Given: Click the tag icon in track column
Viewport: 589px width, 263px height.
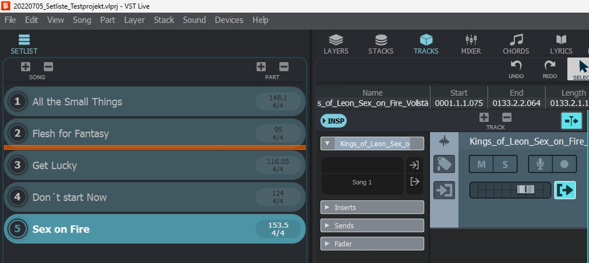Looking at the screenshot, I should 444,164.
